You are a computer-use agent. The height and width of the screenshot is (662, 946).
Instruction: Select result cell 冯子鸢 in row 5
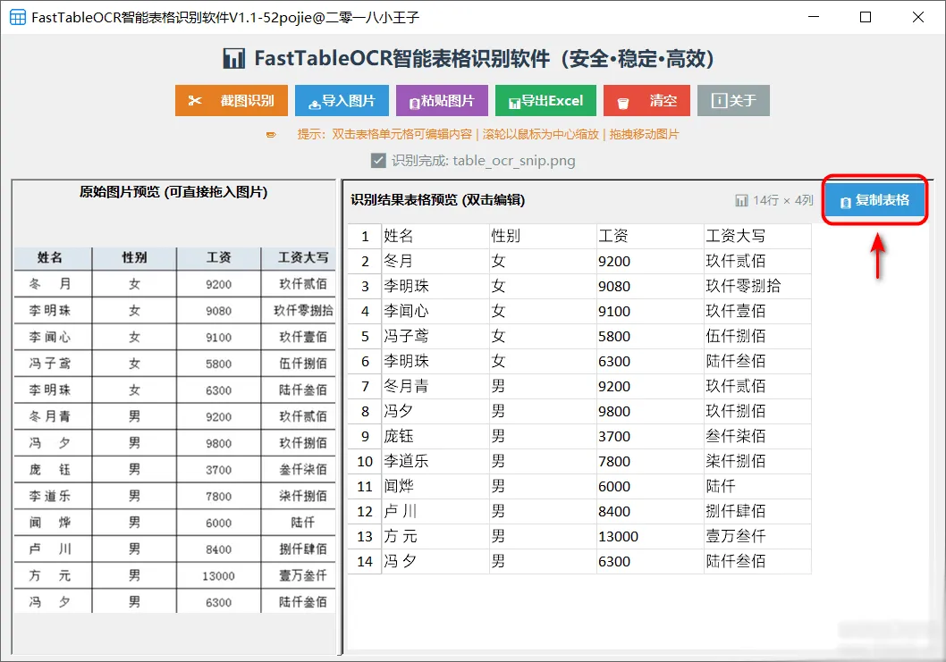[x=435, y=336]
